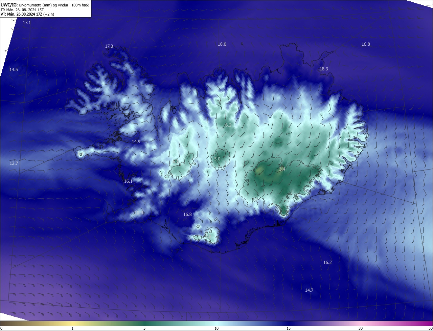The height and width of the screenshot is (331, 433).
Task: Click the 15 tick label on the color scale
Action: click(x=289, y=329)
